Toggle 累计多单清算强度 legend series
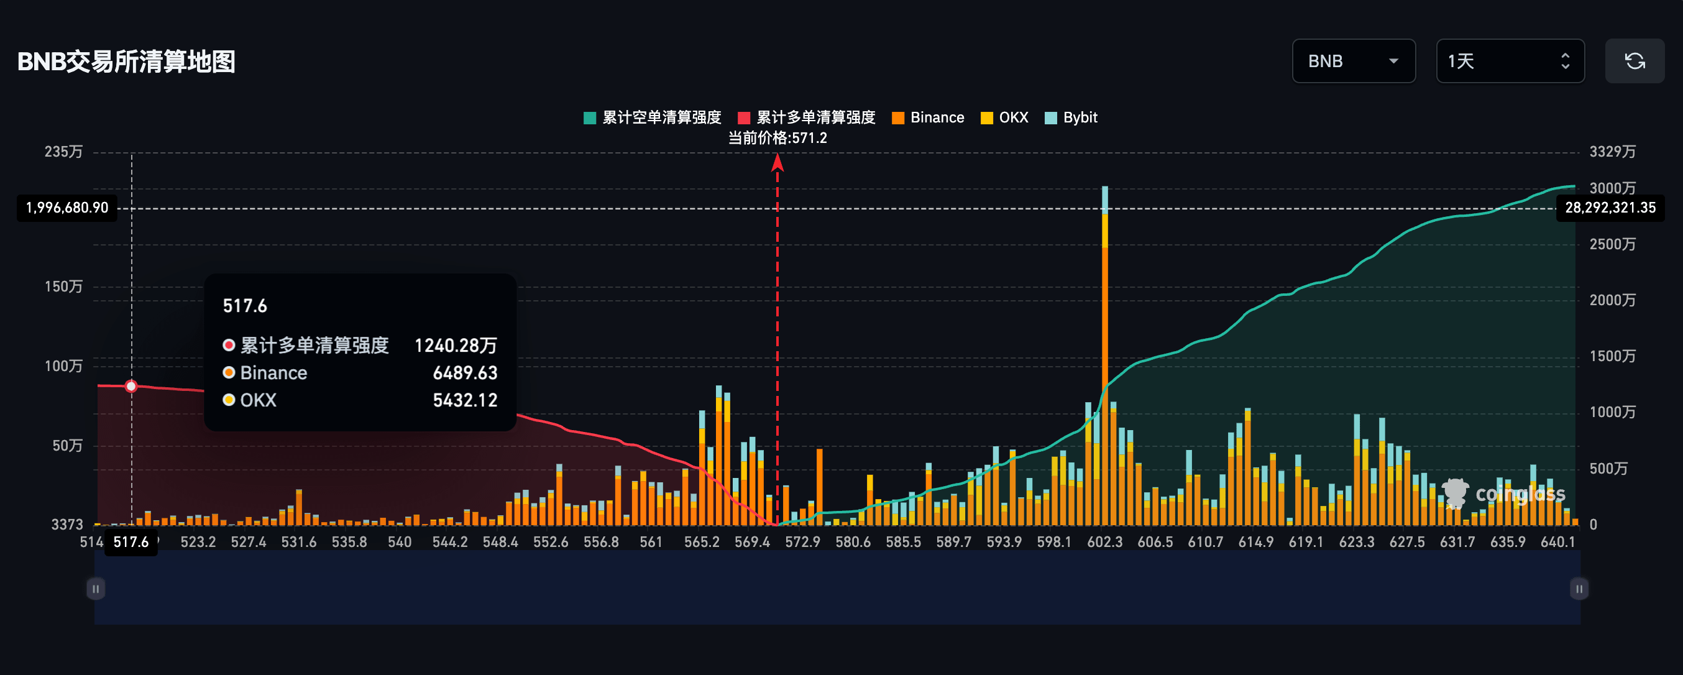Image resolution: width=1683 pixels, height=675 pixels. [815, 117]
